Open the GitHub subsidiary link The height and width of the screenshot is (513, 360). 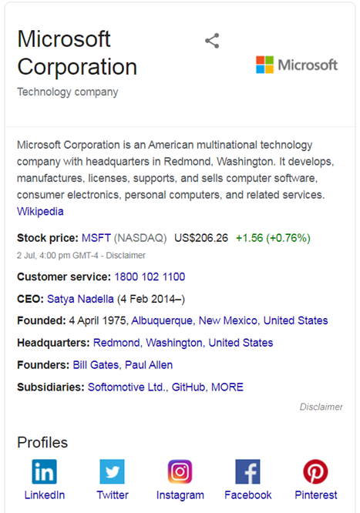click(x=189, y=387)
